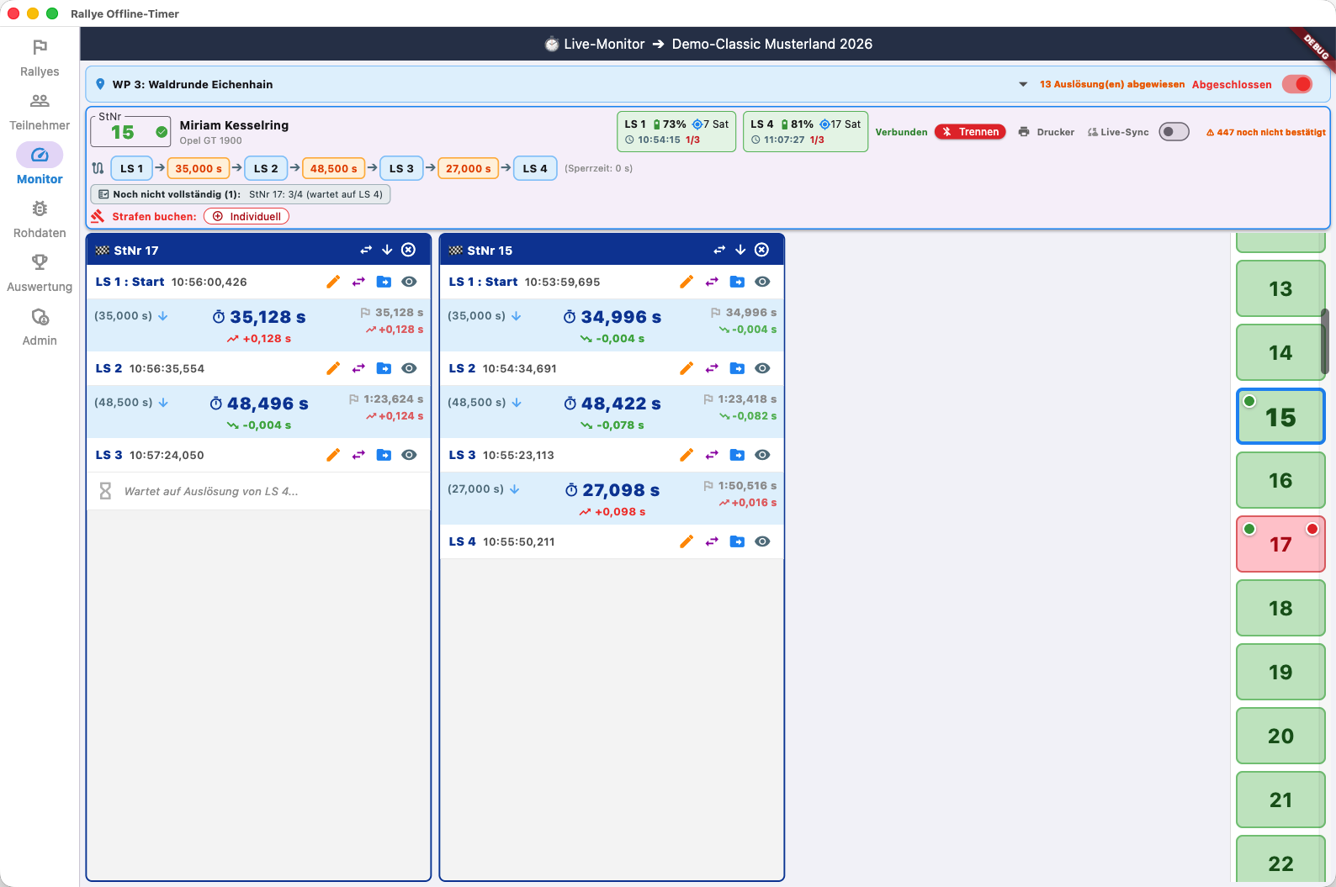Click the 48,500 s target time chip
This screenshot has height=887, width=1336.
(333, 168)
